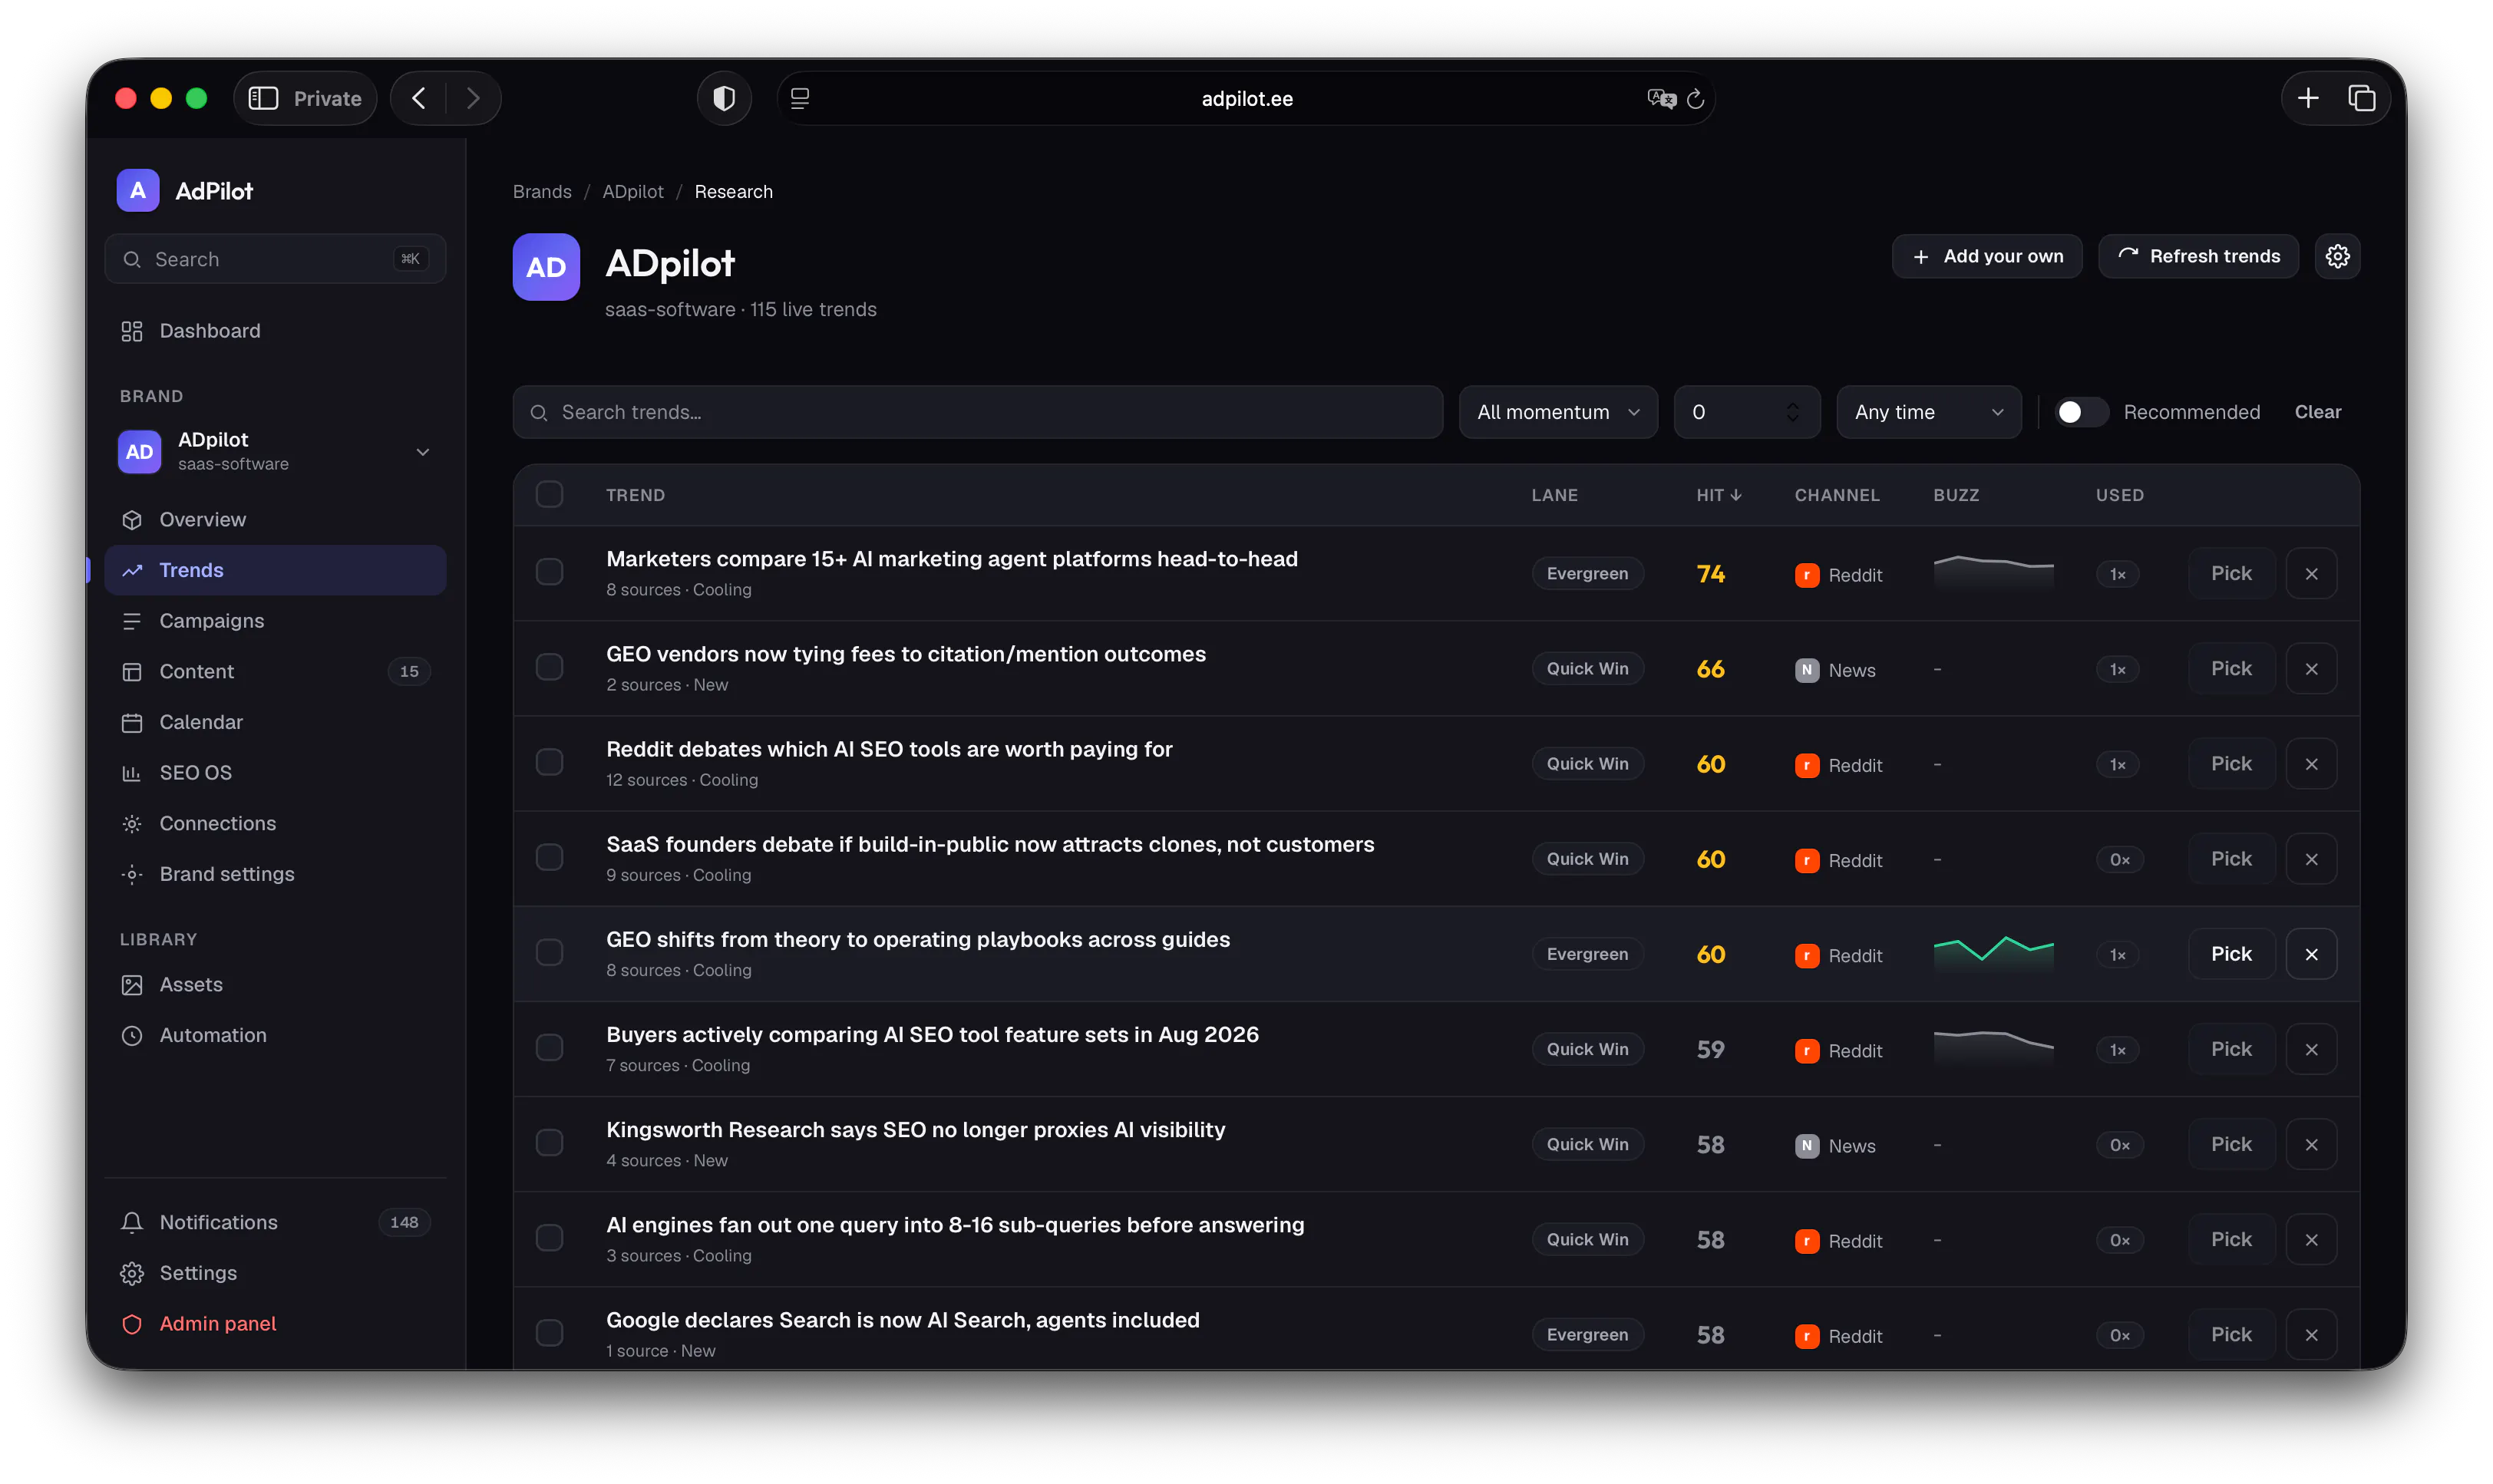Open Assets library
This screenshot has width=2493, height=1484.
click(275, 984)
